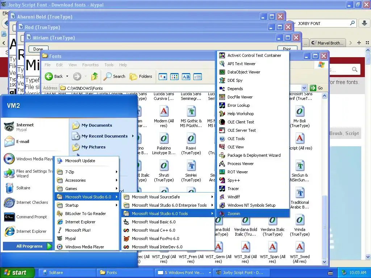Expand Microsoft Visual SourceSafe submenu
Viewport: 371px width, 278px height.
168,197
